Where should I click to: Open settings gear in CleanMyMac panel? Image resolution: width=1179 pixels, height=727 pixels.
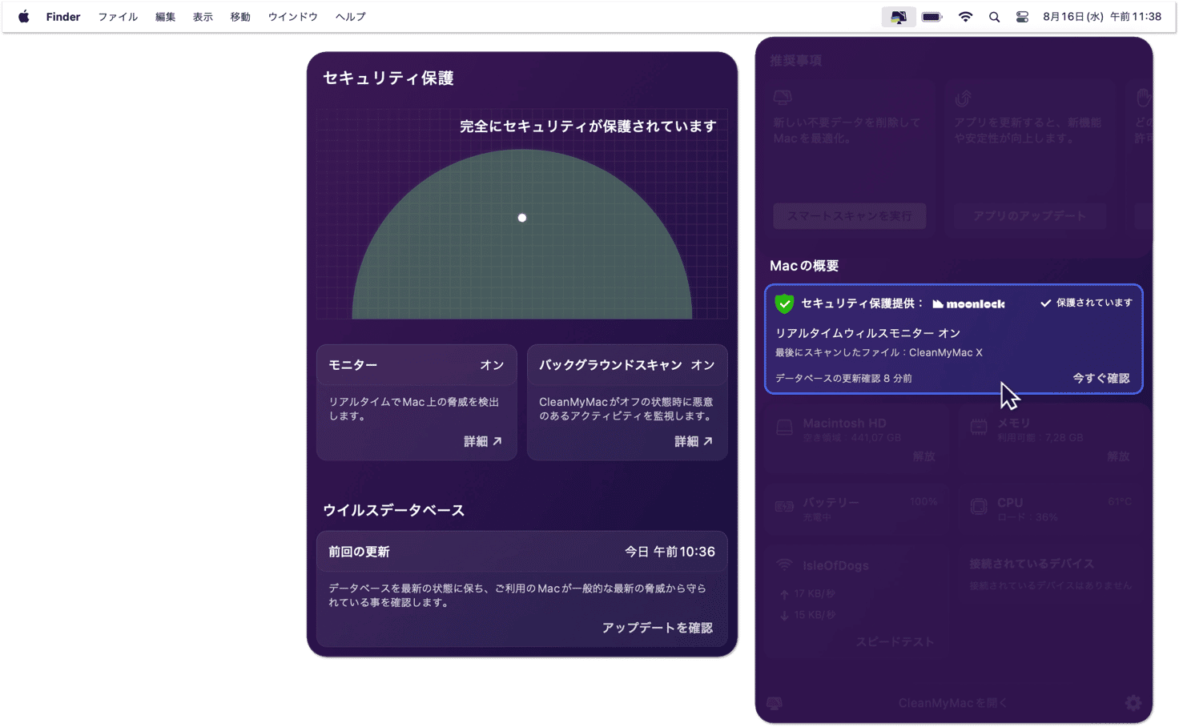point(1133,703)
